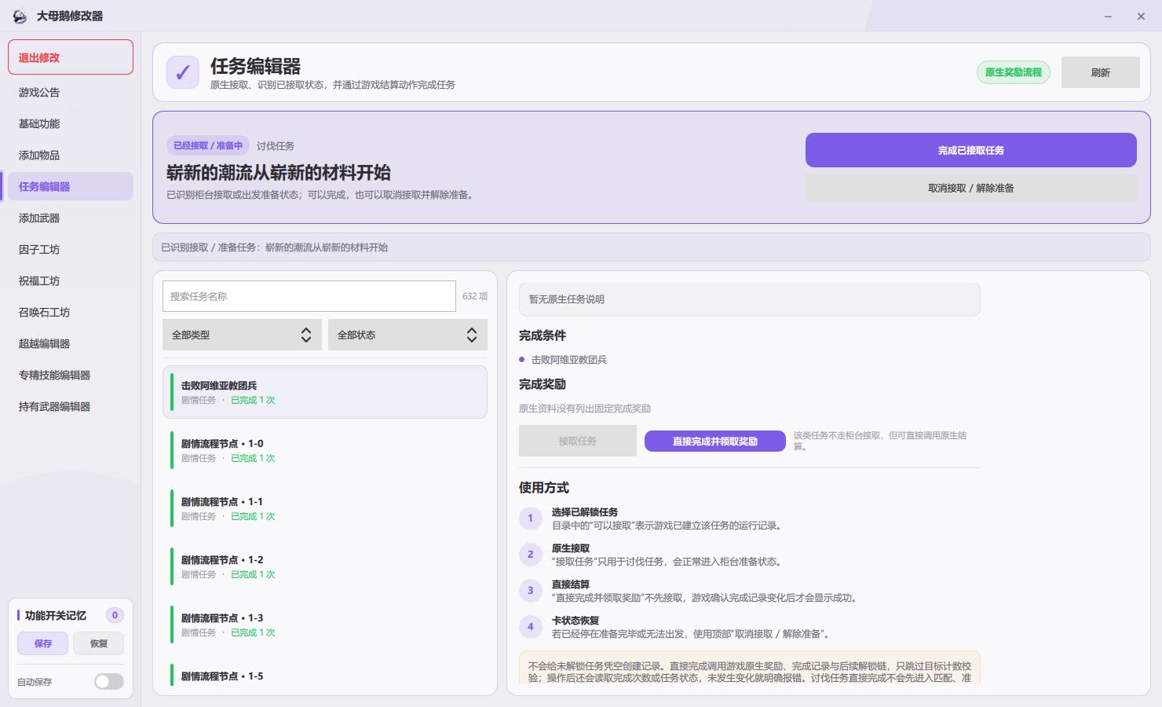Toggle the 自动保存 switch
Image resolution: width=1162 pixels, height=707 pixels.
(109, 682)
